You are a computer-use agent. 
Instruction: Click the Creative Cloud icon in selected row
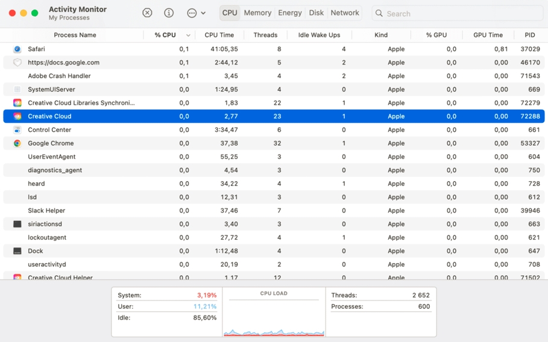[17, 116]
